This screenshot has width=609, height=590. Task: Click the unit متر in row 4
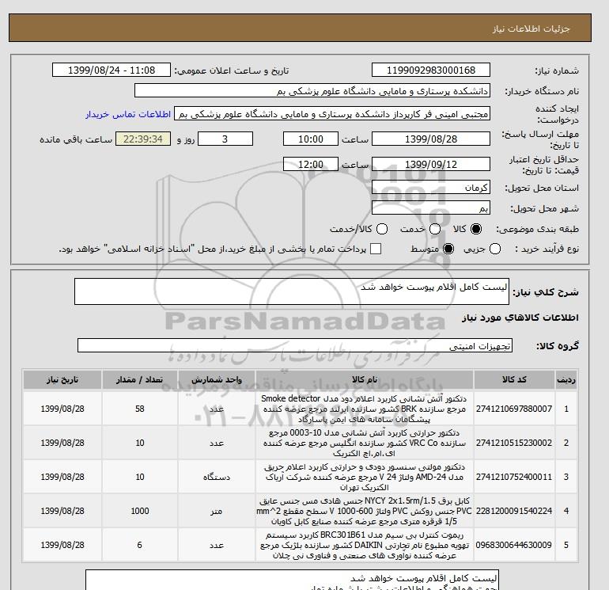[x=217, y=511]
